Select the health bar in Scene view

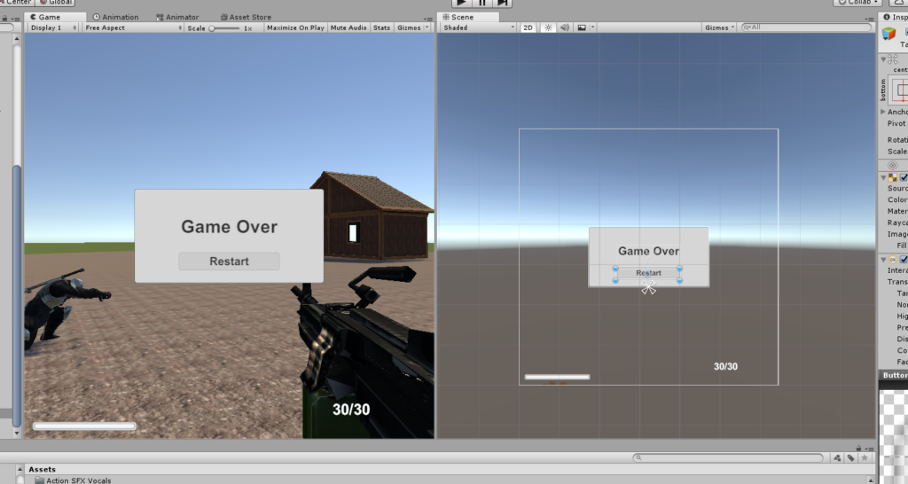click(557, 377)
